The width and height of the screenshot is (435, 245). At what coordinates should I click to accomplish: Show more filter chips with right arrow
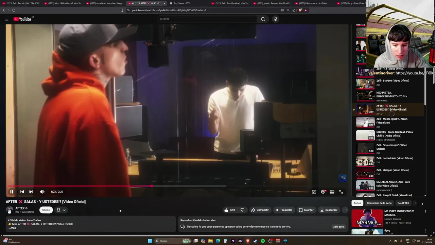click(422, 204)
